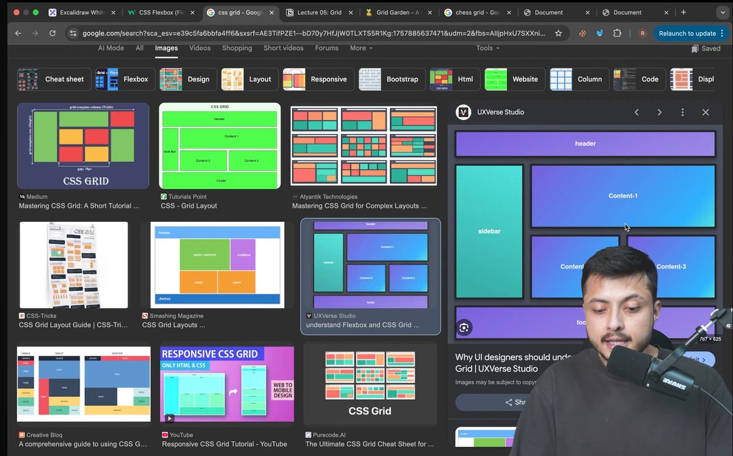Switch to the chess grid browser tab

(x=478, y=12)
